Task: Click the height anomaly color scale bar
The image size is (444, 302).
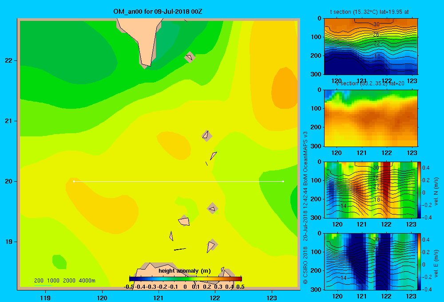Action: point(186,279)
